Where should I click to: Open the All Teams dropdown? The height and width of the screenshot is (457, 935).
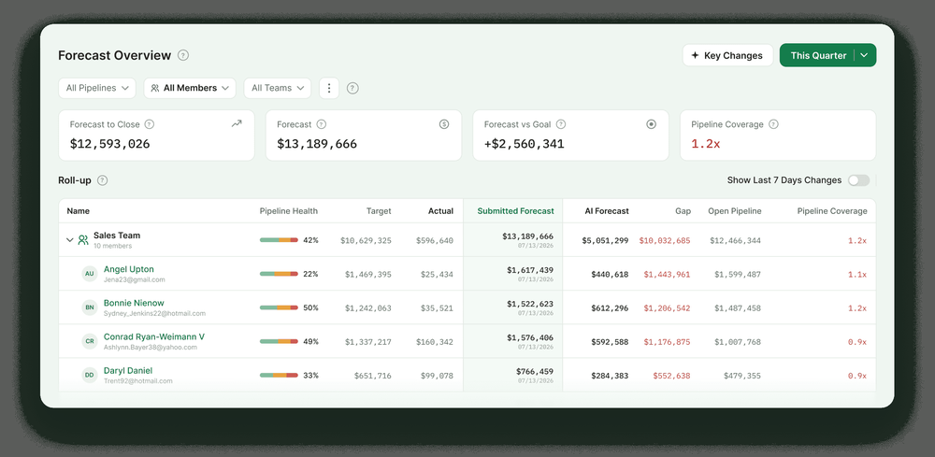278,88
